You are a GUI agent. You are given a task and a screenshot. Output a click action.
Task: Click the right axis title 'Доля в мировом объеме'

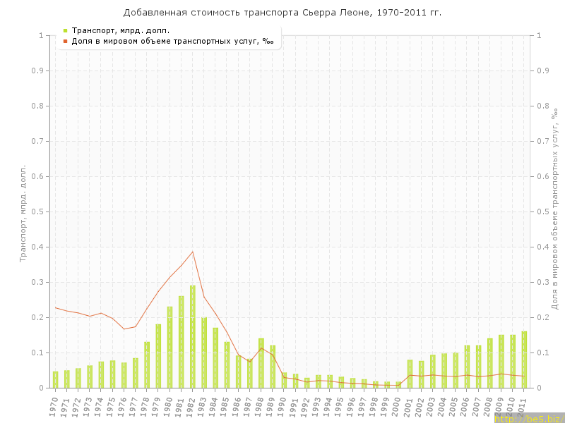554,211
